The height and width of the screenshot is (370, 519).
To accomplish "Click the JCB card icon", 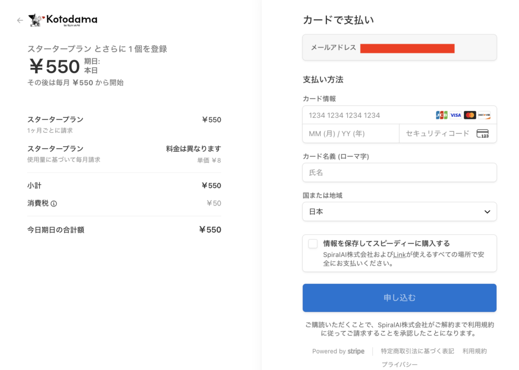I will 441,115.
